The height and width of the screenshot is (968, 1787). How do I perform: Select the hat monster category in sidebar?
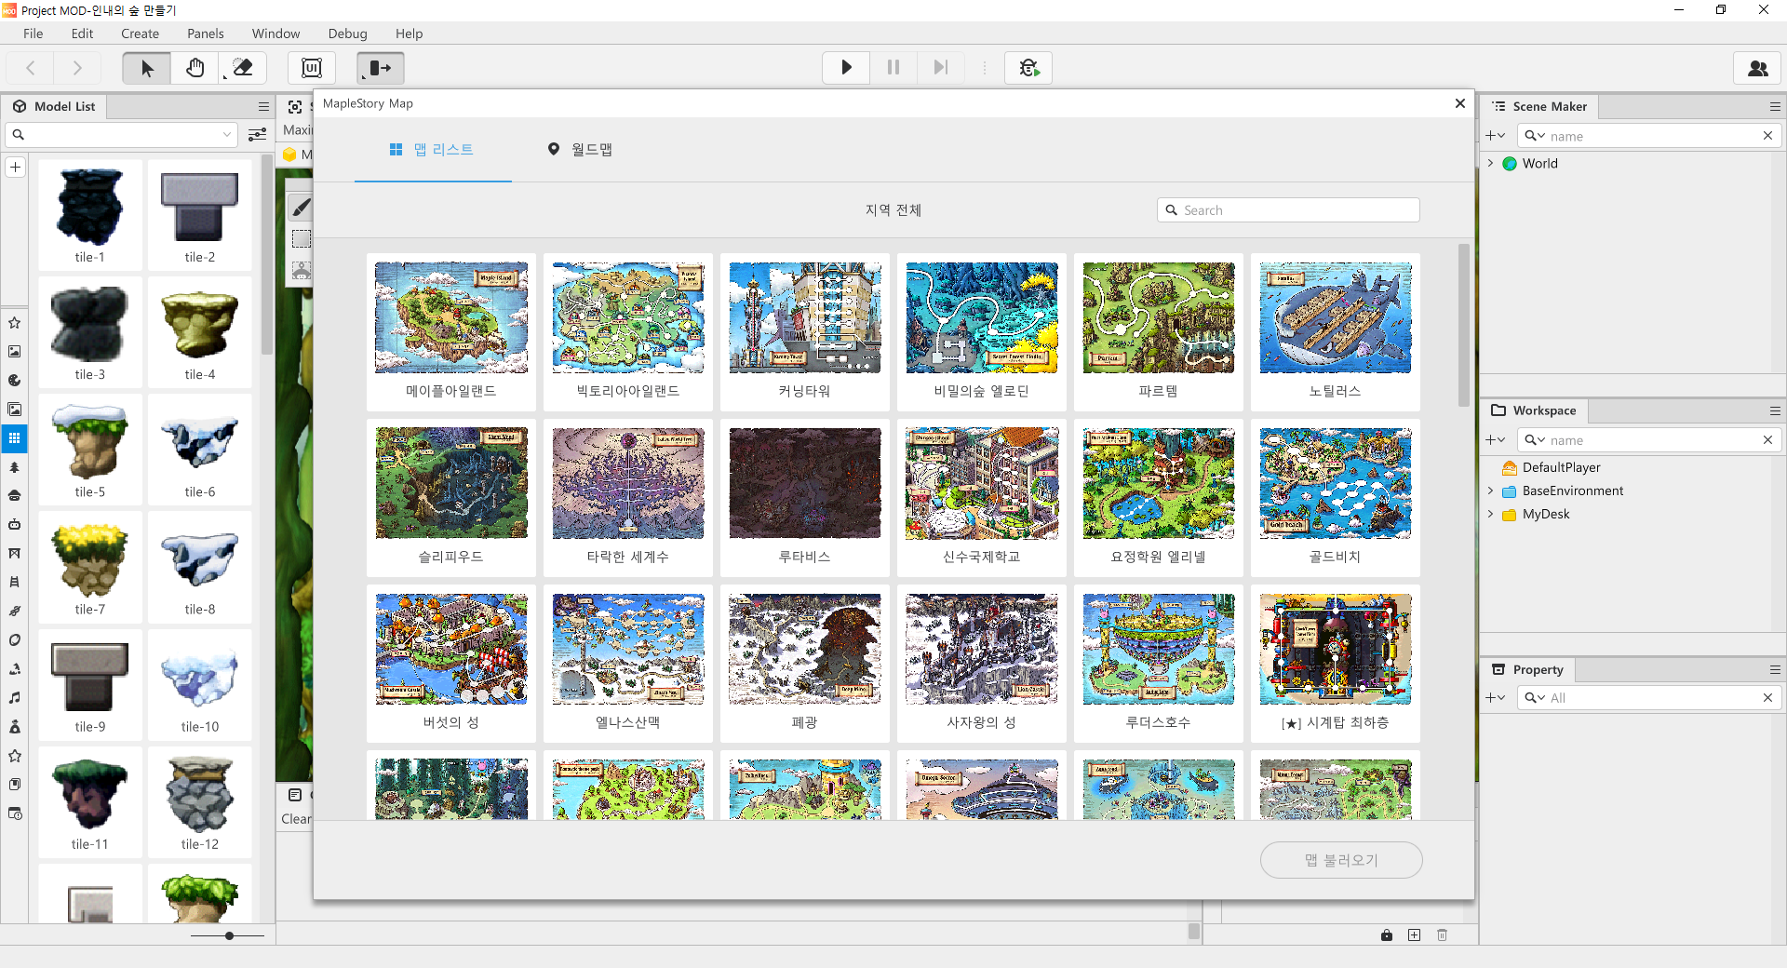pyautogui.click(x=14, y=496)
